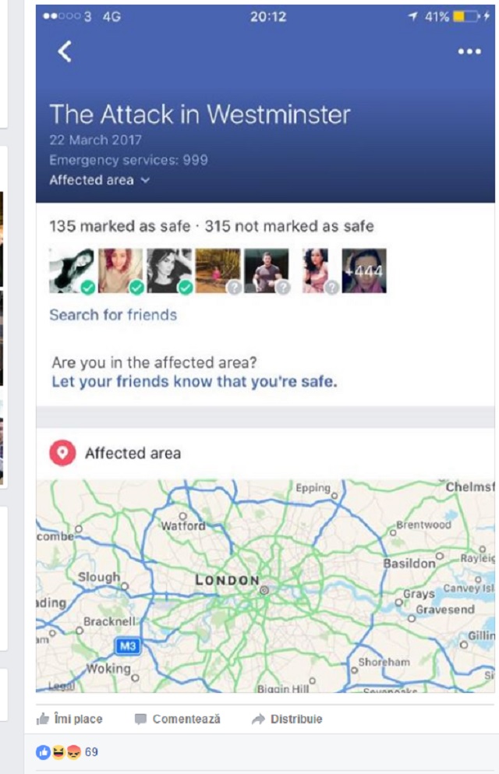This screenshot has width=499, height=774.
Task: Click Let your friends know that you're safe
Action: [x=194, y=382]
